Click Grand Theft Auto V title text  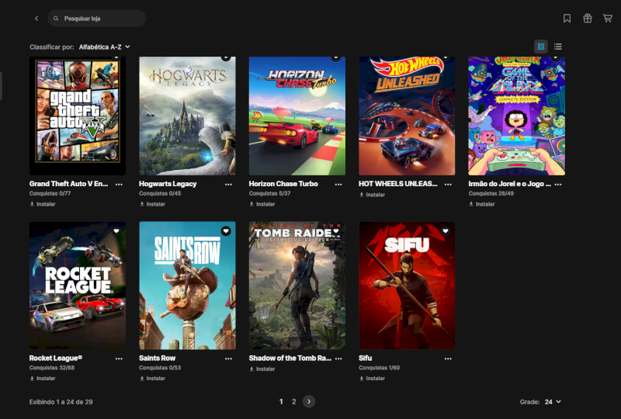click(68, 184)
